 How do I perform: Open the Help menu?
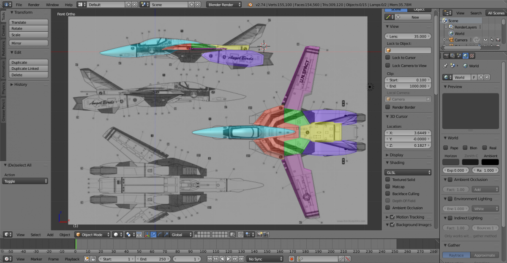tap(68, 4)
